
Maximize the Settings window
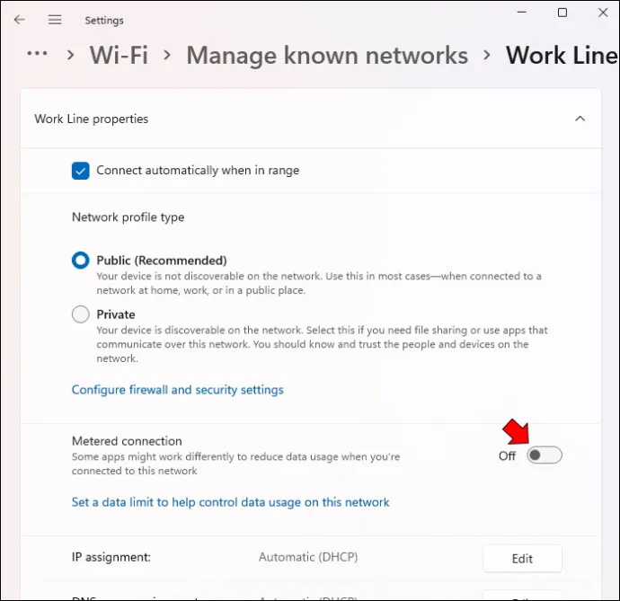tap(562, 13)
